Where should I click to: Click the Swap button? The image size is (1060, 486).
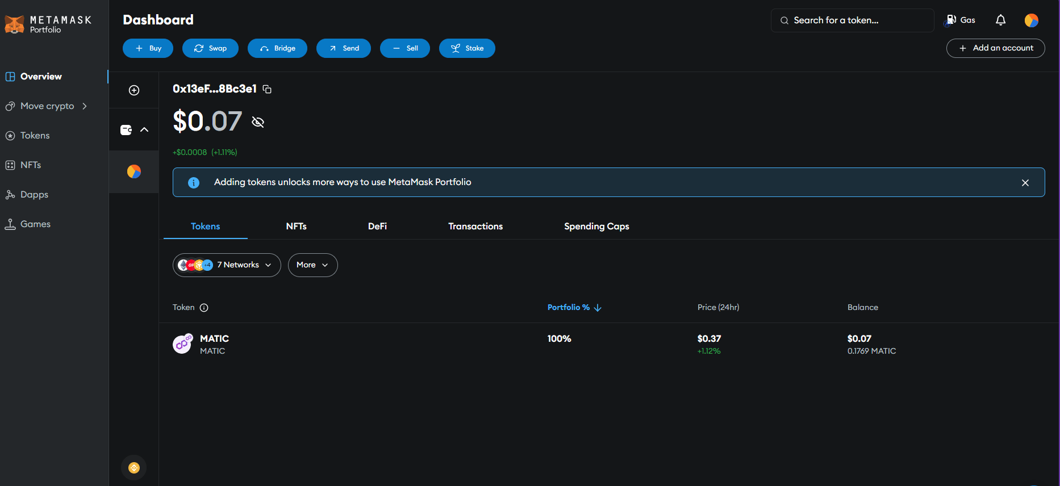[x=210, y=48]
